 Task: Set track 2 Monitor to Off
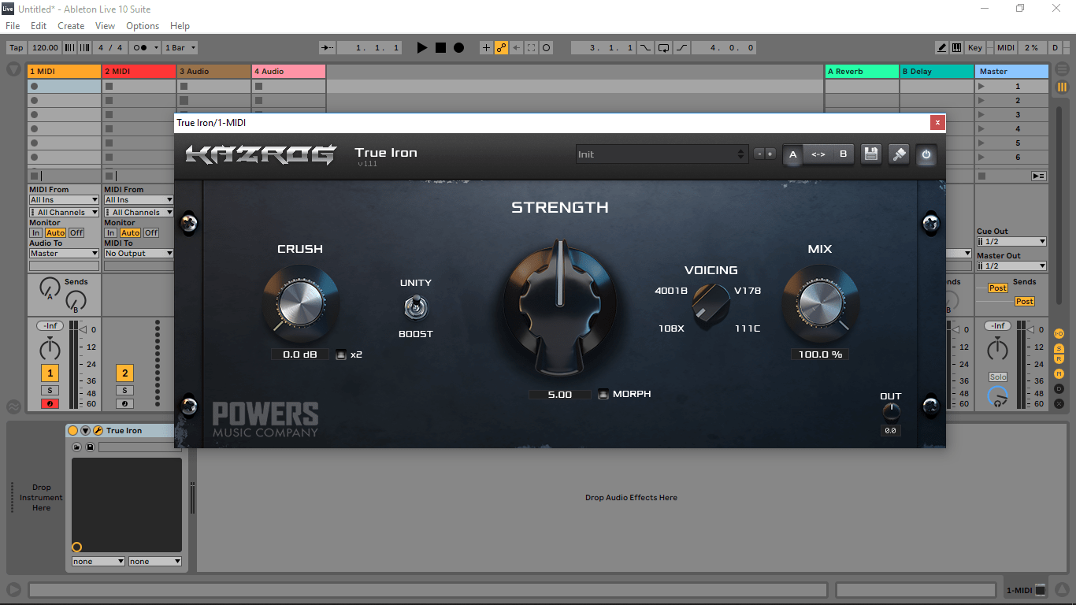pyautogui.click(x=151, y=233)
